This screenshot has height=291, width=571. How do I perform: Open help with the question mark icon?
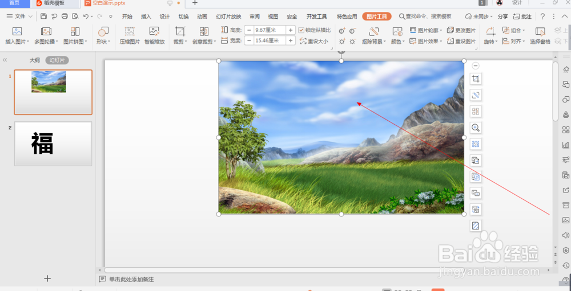coord(542,17)
